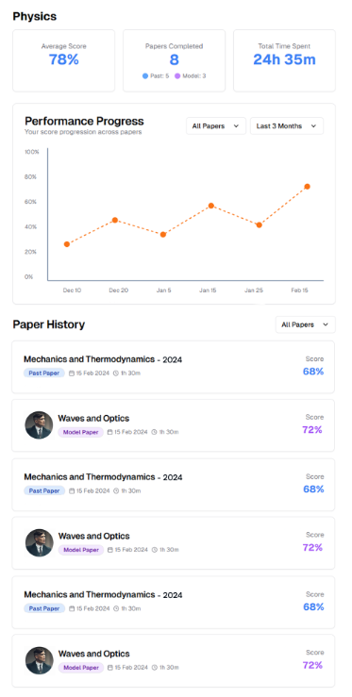Click the Past Paper tag on the first card
The height and width of the screenshot is (697, 352).
coord(44,373)
